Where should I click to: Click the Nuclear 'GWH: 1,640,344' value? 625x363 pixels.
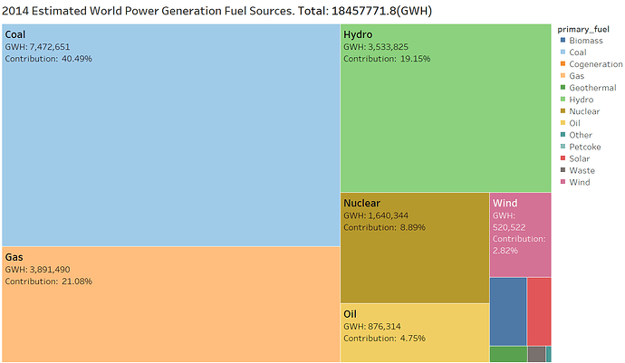coord(376,215)
